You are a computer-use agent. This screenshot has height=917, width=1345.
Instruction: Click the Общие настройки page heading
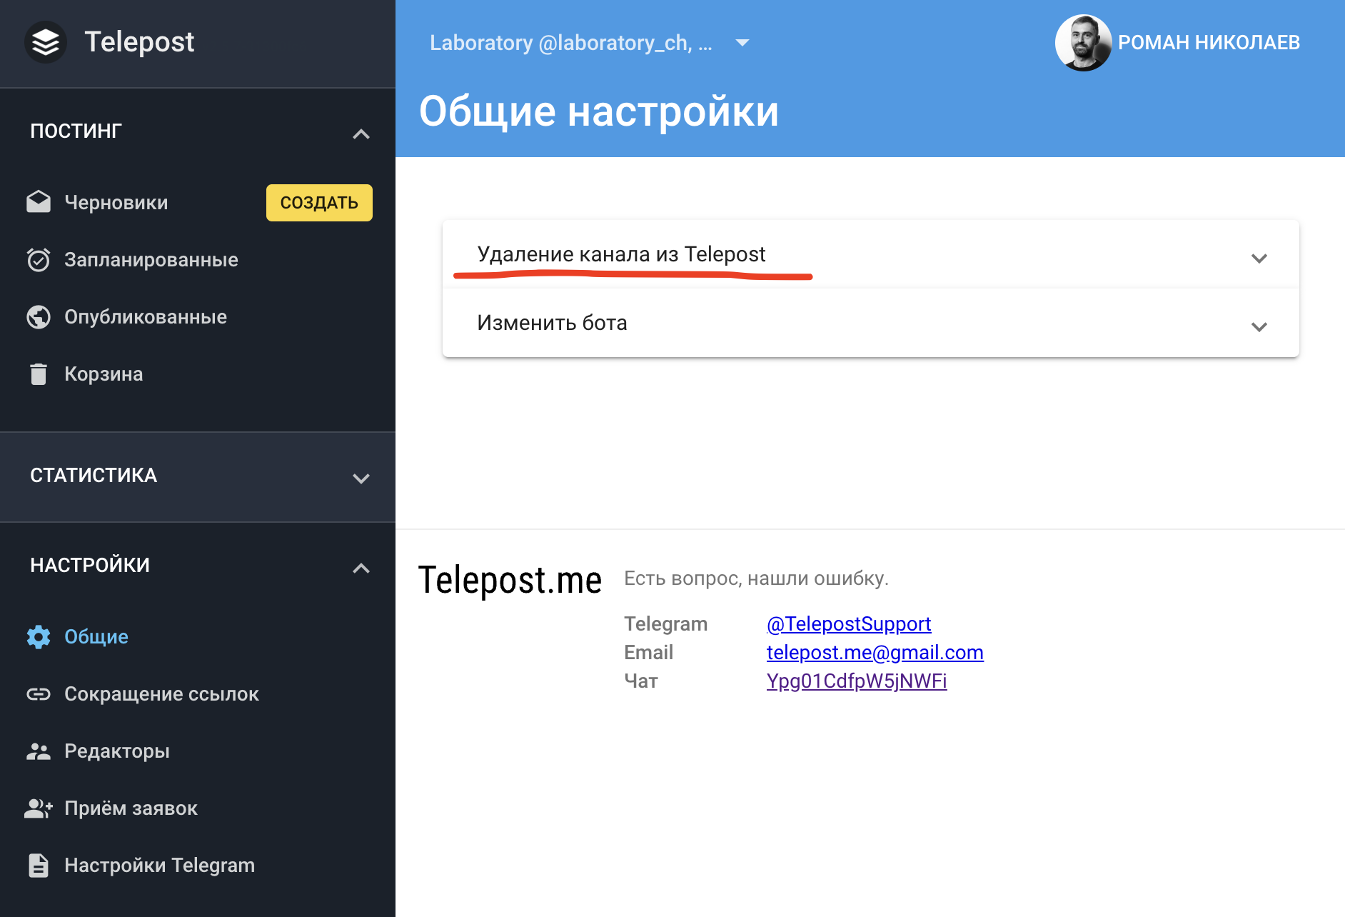(x=598, y=111)
